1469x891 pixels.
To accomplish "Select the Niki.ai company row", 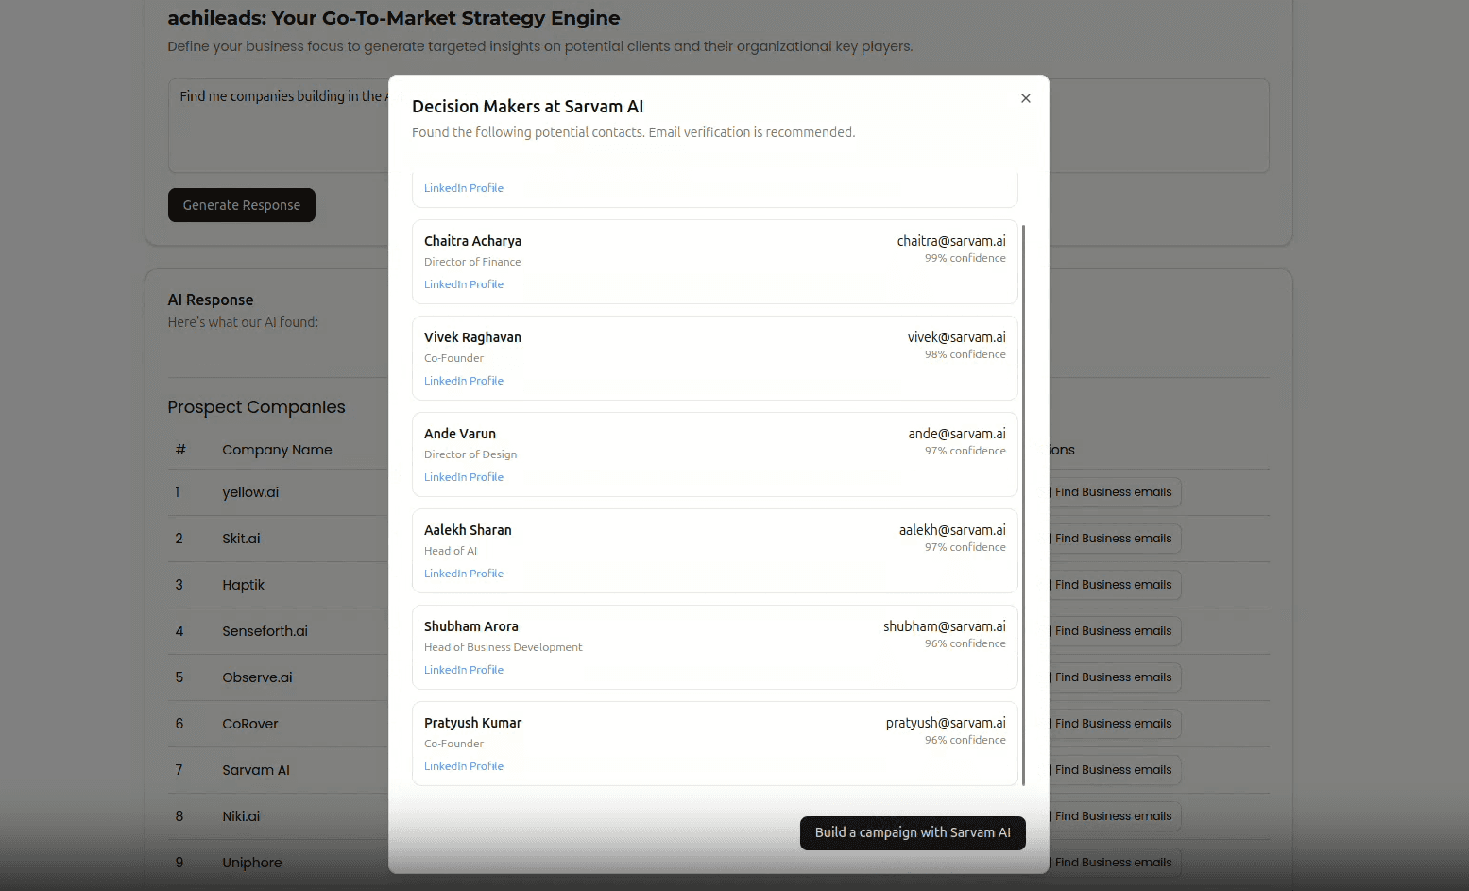I will point(241,815).
